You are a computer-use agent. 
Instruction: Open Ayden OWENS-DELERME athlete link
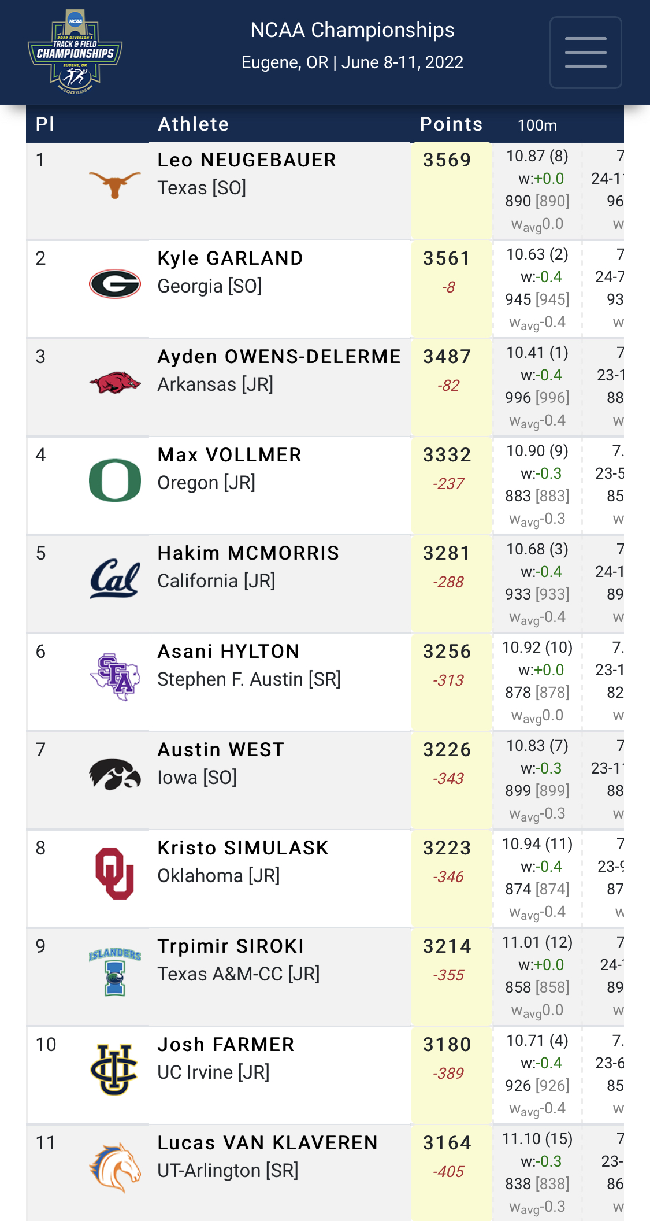tap(279, 357)
